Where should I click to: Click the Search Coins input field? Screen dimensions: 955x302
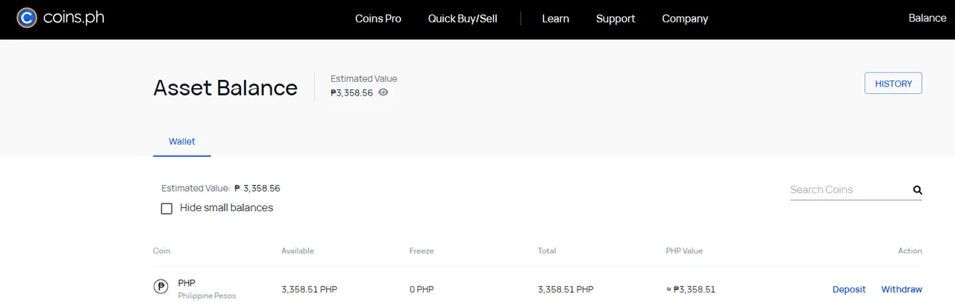click(849, 189)
